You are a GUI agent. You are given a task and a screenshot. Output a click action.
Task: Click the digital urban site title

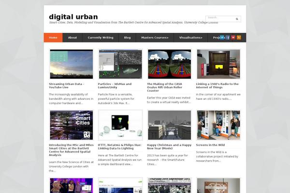[73, 17]
